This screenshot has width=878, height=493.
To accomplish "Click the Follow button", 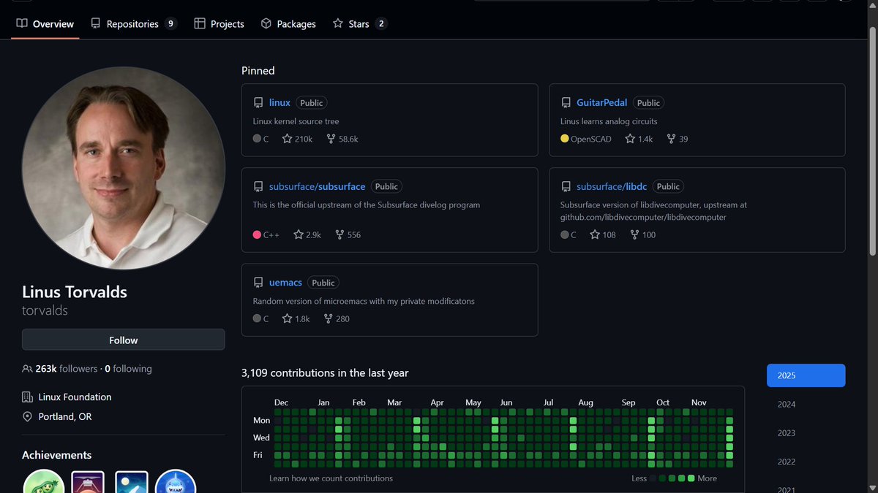I will click(123, 340).
